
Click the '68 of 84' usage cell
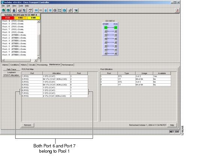[x=144, y=79]
